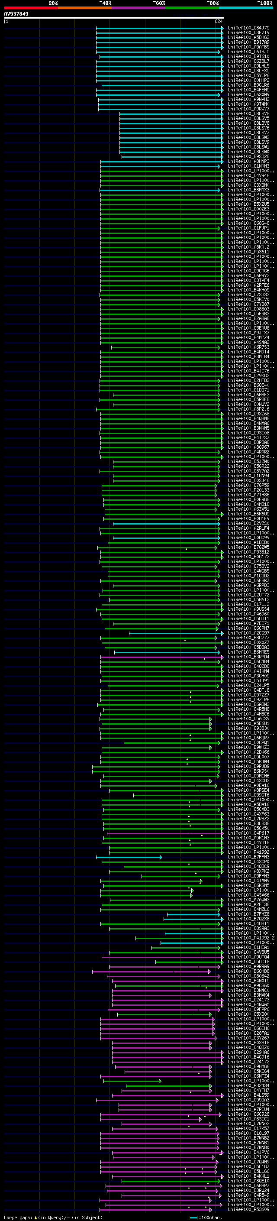Open hit UniRef100_B9I7A9
277x1221 pixels.
[x=248, y=42]
